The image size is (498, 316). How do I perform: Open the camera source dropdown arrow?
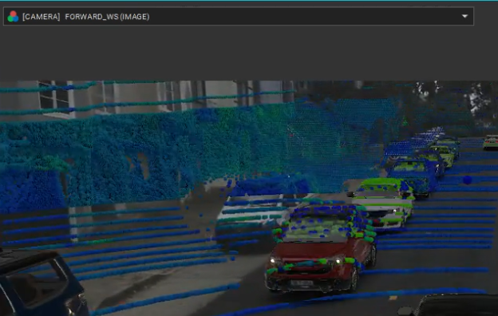(x=464, y=16)
